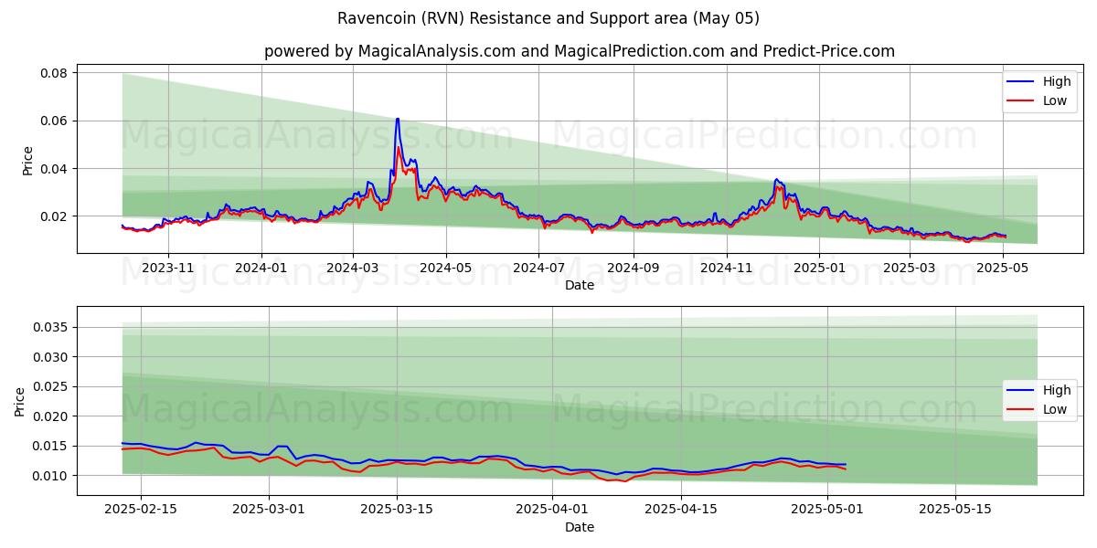Click the "2025-02-15" x-axis label
The height and width of the screenshot is (548, 1097).
[141, 509]
